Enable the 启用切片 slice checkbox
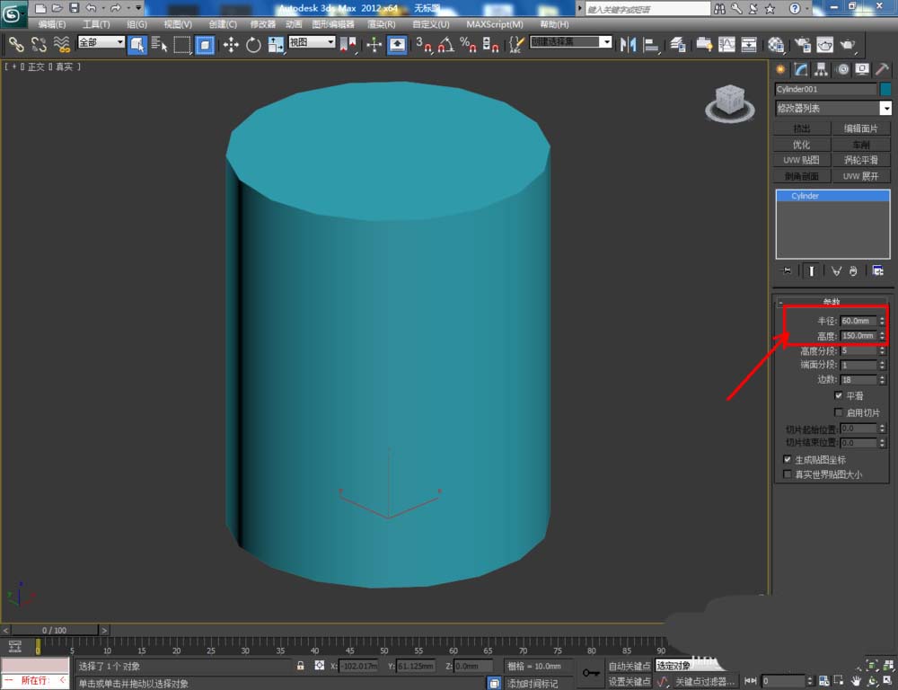The height and width of the screenshot is (690, 898). click(838, 412)
